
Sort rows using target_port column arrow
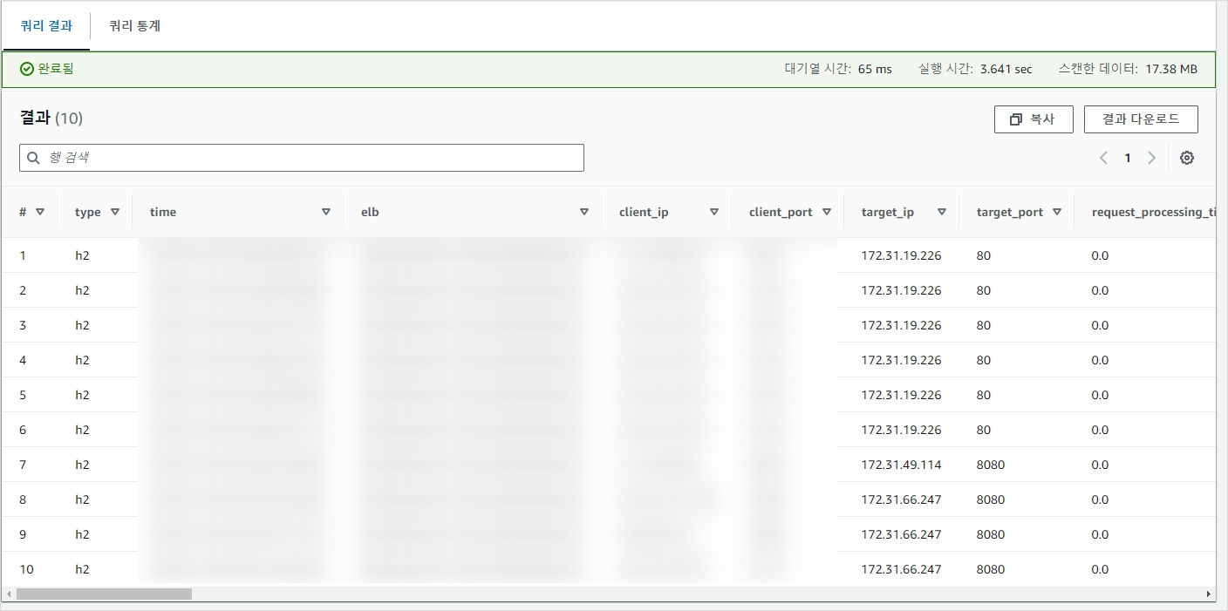coord(1057,212)
